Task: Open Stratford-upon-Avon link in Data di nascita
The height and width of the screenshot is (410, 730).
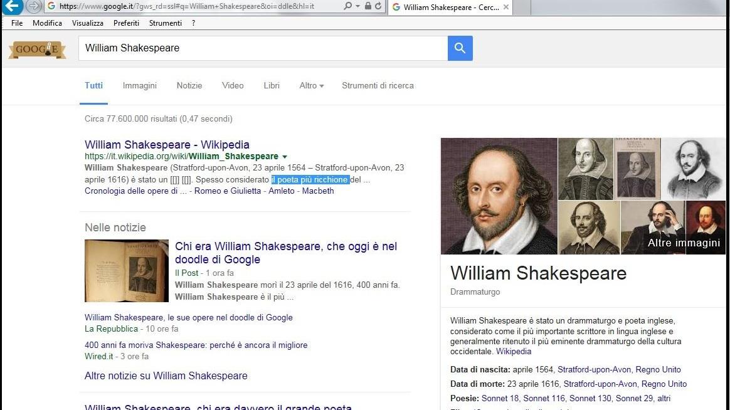Action: tap(594, 369)
